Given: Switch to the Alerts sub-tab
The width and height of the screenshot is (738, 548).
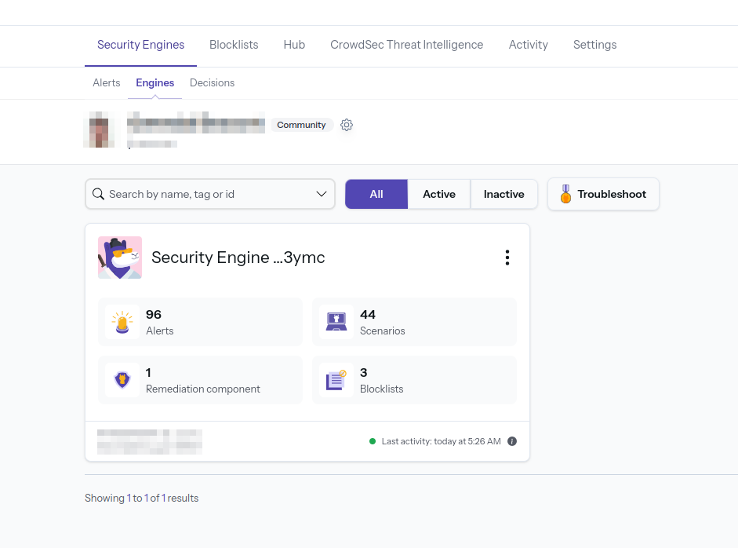Looking at the screenshot, I should 107,83.
